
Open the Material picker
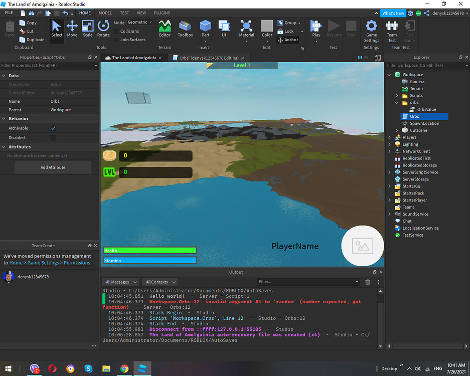246,29
